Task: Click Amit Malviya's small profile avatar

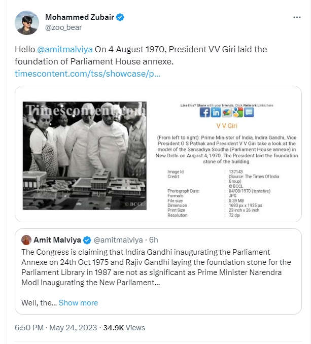Action: 26,239
